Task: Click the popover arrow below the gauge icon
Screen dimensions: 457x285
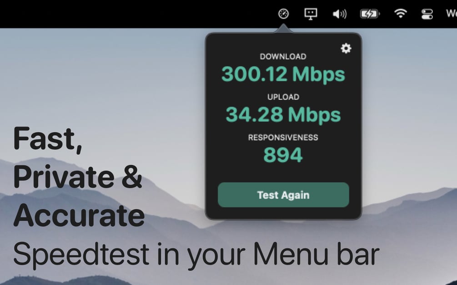Action: 283,29
